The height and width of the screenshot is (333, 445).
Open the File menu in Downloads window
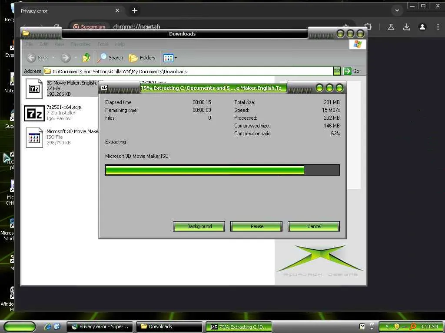coord(29,44)
